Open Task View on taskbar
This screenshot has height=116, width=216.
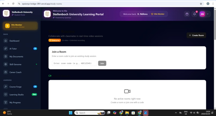pos(109,113)
